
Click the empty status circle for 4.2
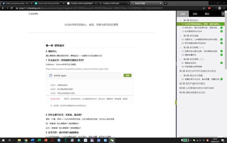pyautogui.click(x=221, y=67)
